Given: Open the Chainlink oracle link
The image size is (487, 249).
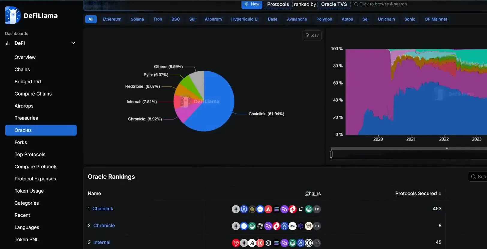Looking at the screenshot, I should tap(103, 209).
